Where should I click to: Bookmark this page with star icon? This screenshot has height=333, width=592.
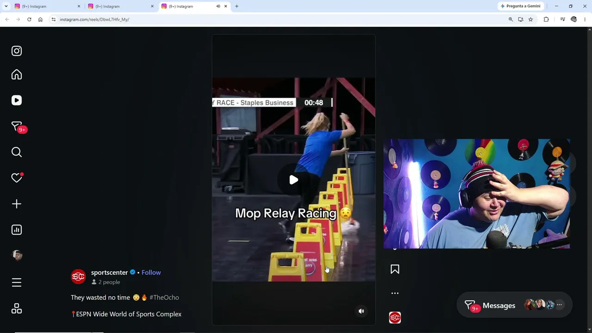530,19
